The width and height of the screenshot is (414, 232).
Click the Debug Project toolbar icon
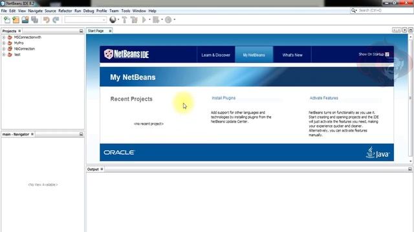point(156,20)
